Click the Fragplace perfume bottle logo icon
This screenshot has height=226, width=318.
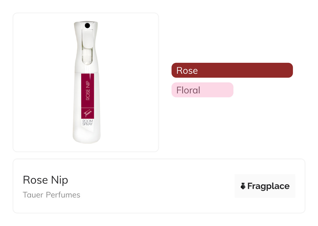(243, 186)
